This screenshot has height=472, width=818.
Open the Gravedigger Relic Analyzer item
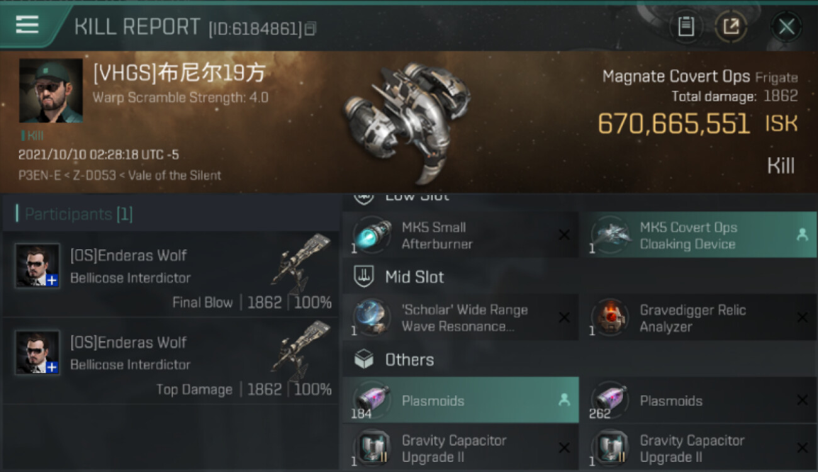click(698, 318)
